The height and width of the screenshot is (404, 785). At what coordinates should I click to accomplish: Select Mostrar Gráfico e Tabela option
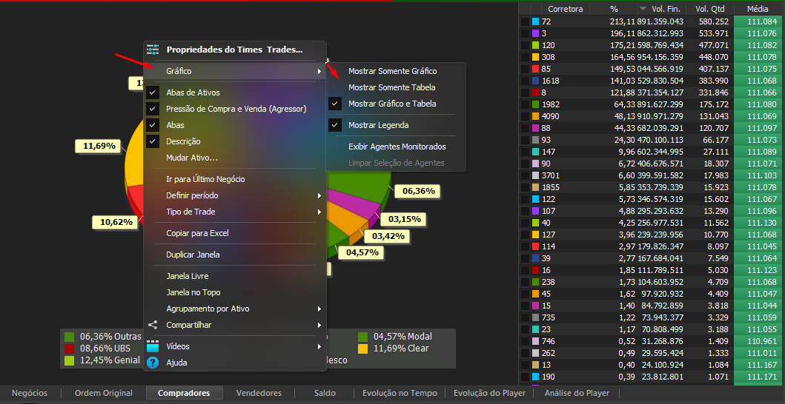pos(392,104)
